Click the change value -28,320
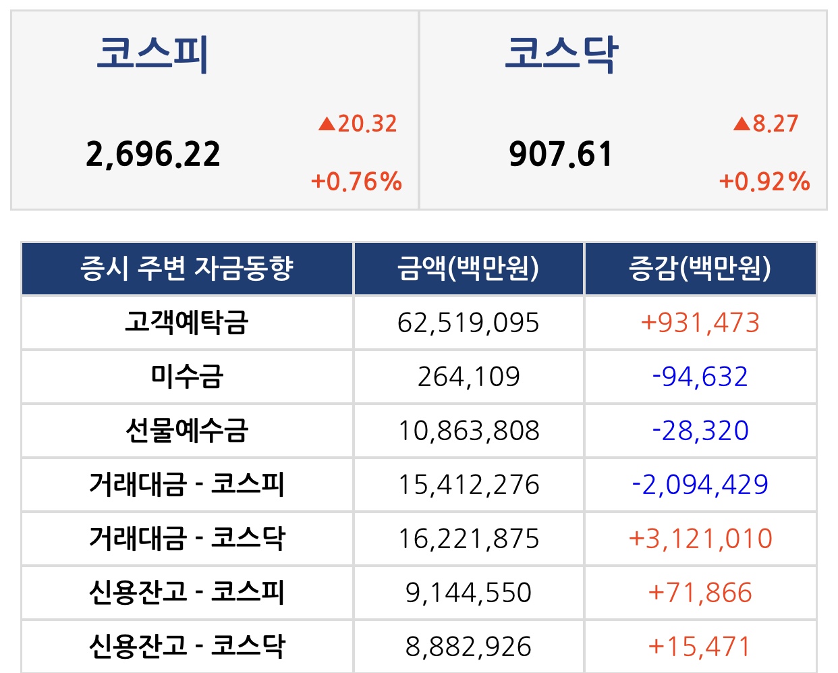Viewport: 838px width, 673px height. point(700,431)
